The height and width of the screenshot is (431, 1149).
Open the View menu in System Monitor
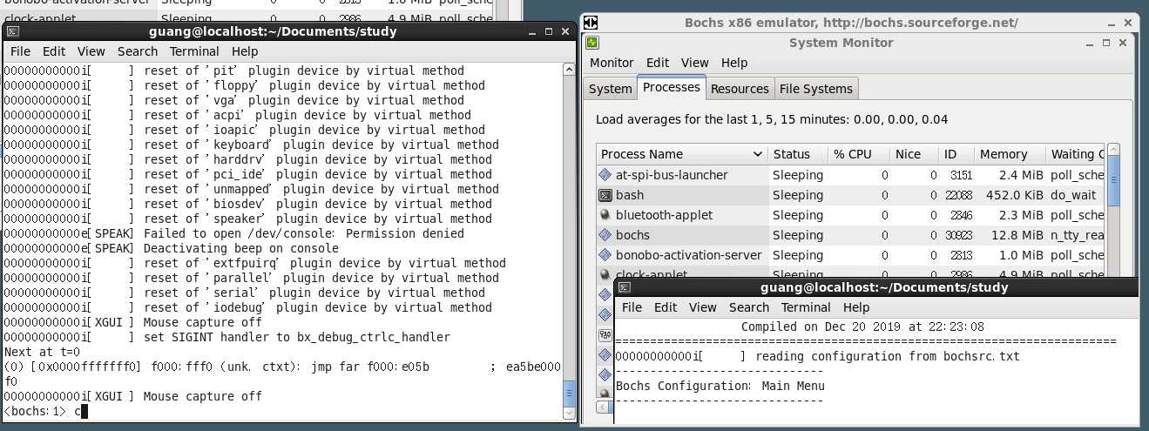(694, 63)
